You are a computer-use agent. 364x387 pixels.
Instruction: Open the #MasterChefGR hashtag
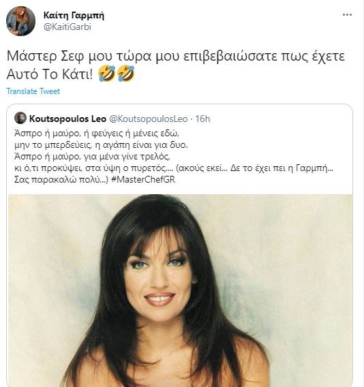tap(143, 179)
